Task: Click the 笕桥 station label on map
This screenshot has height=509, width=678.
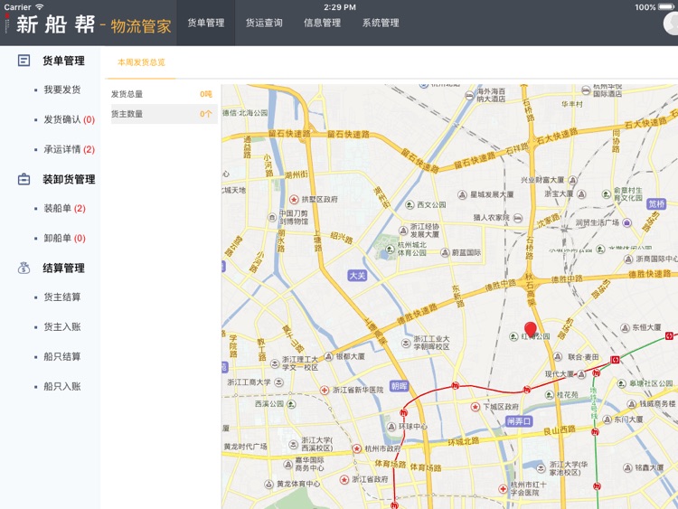Action: tap(656, 203)
